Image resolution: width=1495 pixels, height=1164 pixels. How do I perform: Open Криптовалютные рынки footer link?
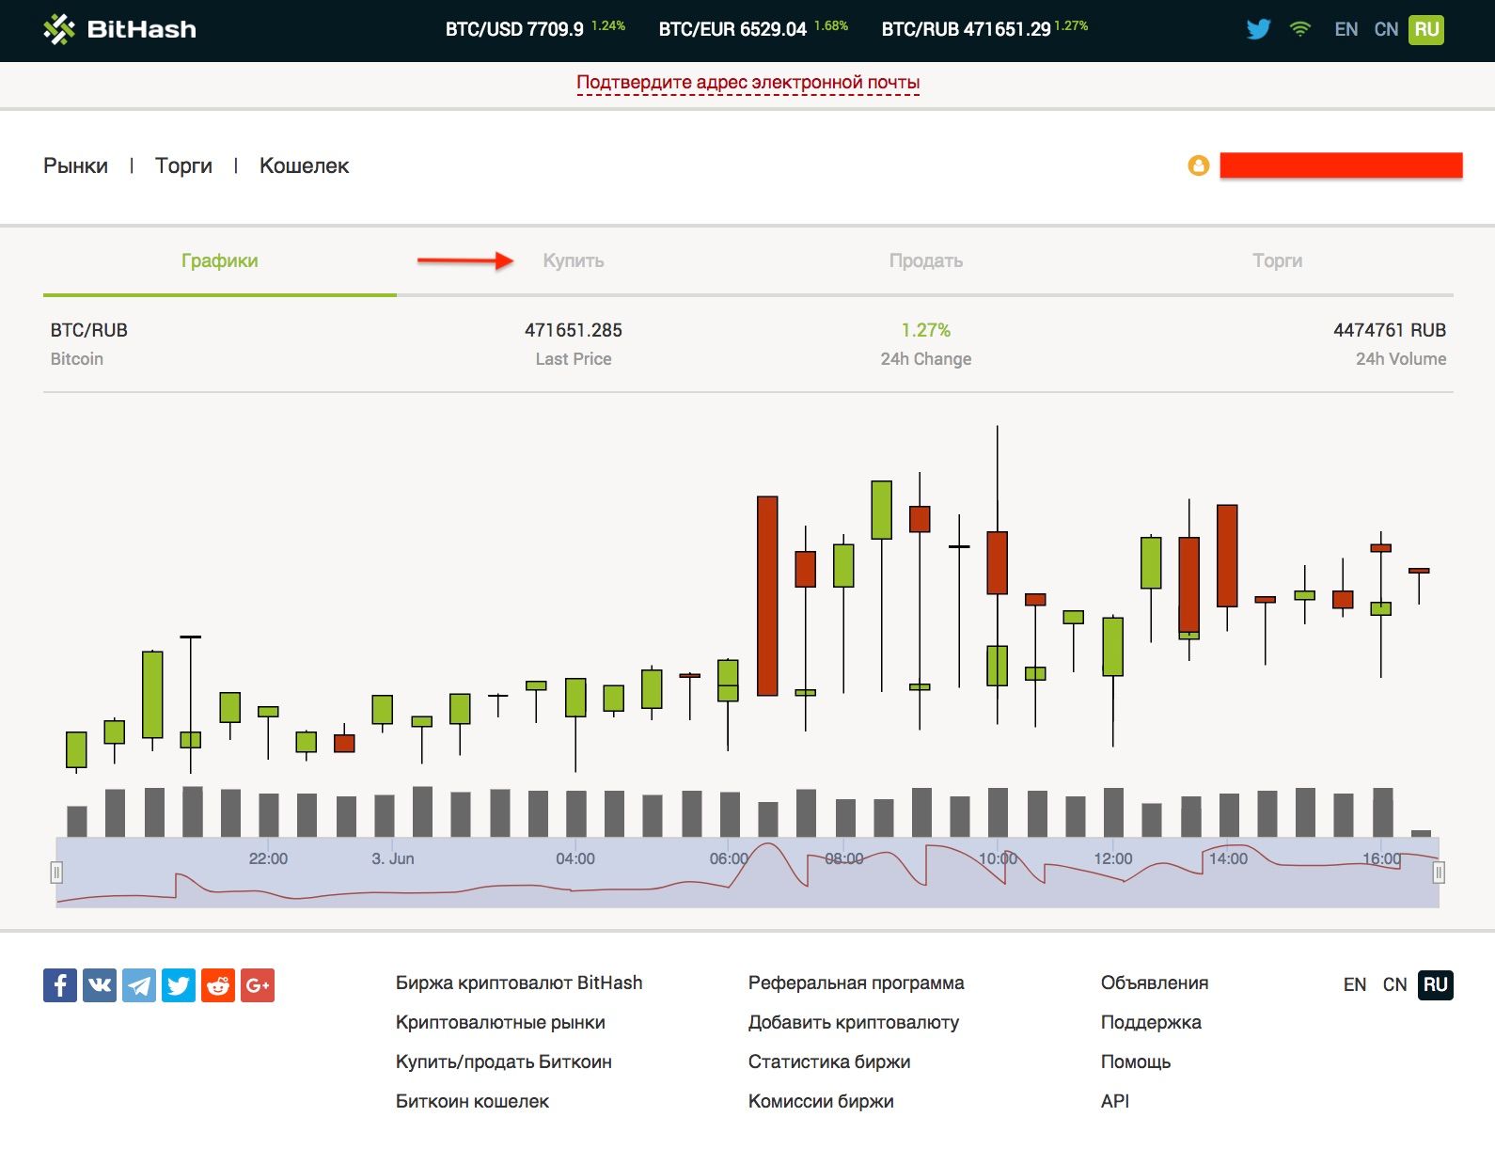click(500, 1022)
